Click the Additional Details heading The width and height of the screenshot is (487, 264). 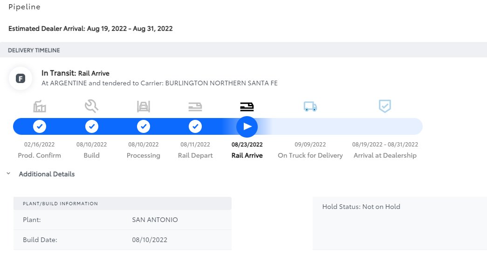[x=47, y=174]
